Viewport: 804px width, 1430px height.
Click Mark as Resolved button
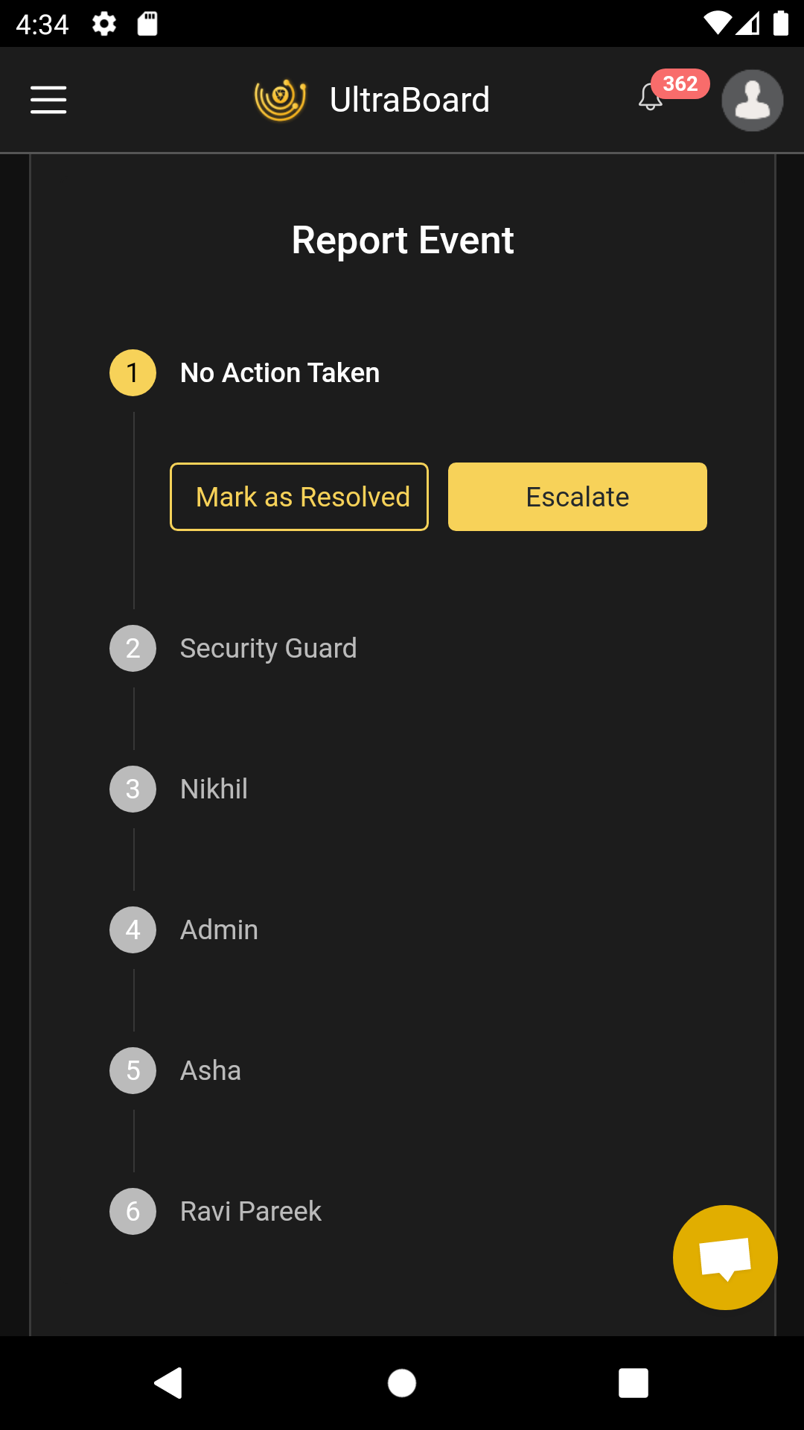tap(299, 497)
